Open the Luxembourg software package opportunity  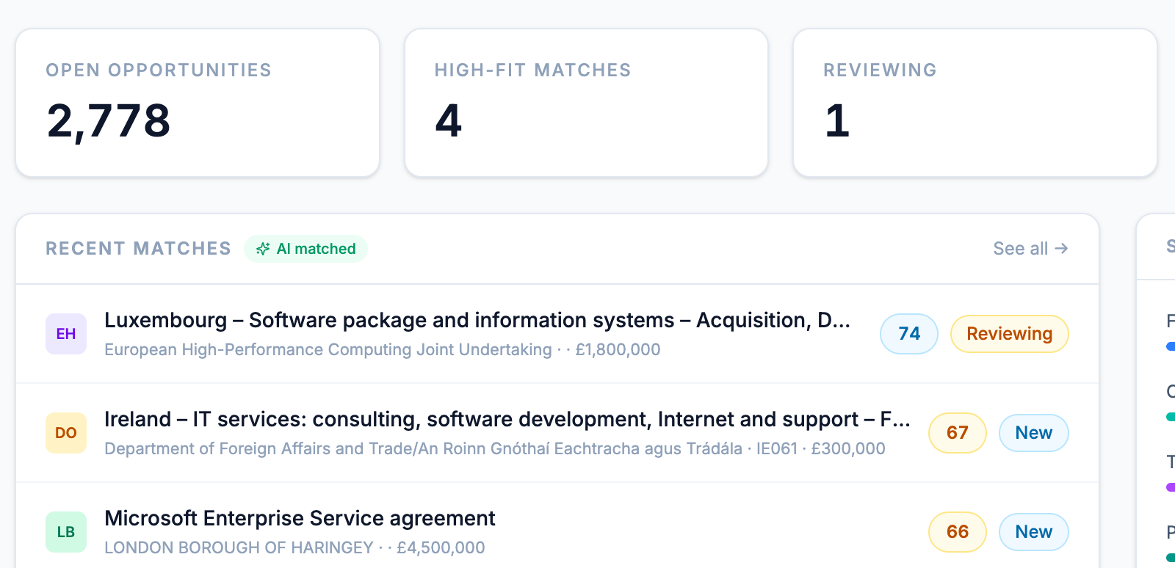(x=477, y=320)
